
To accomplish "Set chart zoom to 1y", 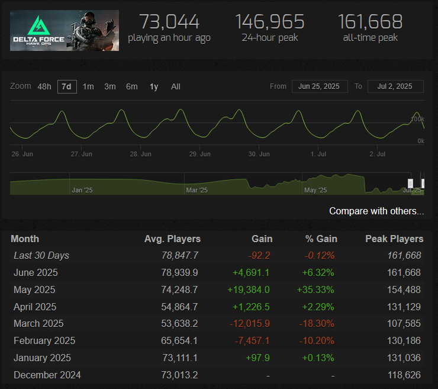I will click(x=154, y=86).
